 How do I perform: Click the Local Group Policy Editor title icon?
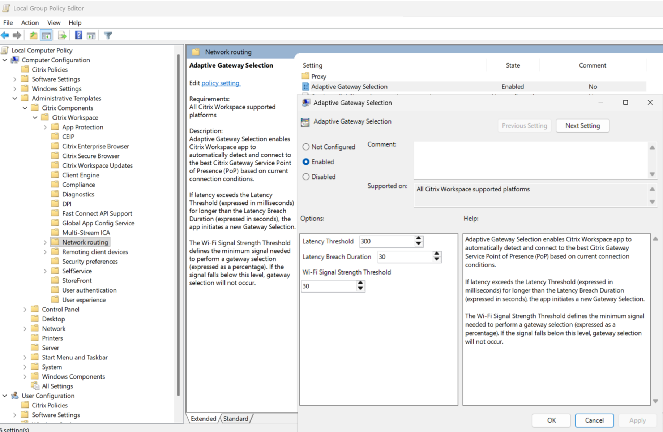[6, 8]
